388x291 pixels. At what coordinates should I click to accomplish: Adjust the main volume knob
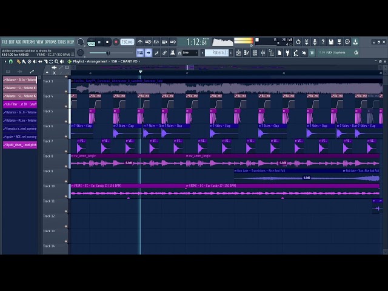click(x=81, y=42)
